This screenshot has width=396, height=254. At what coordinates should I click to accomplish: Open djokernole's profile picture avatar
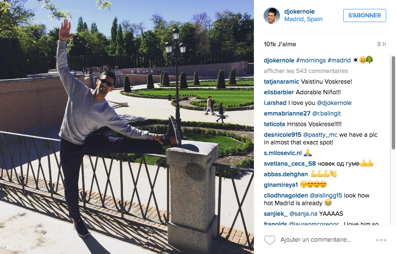272,16
